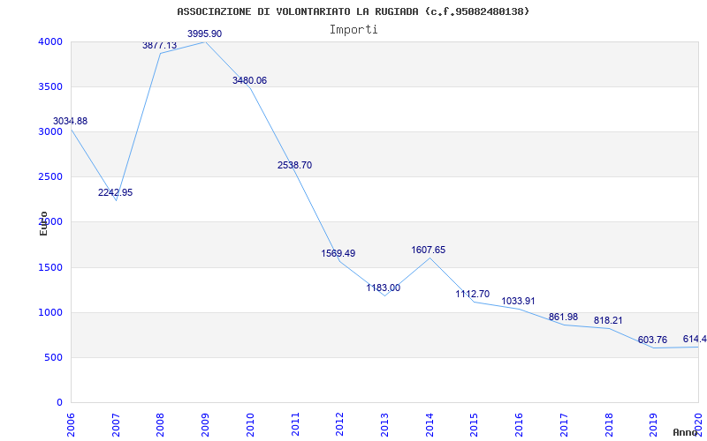This screenshot has height=441, width=707.
Task: Click y-axis tick label 2500
Action: 49,177
